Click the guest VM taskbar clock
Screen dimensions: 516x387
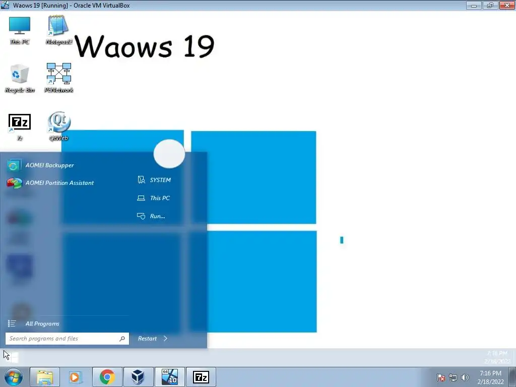497,357
